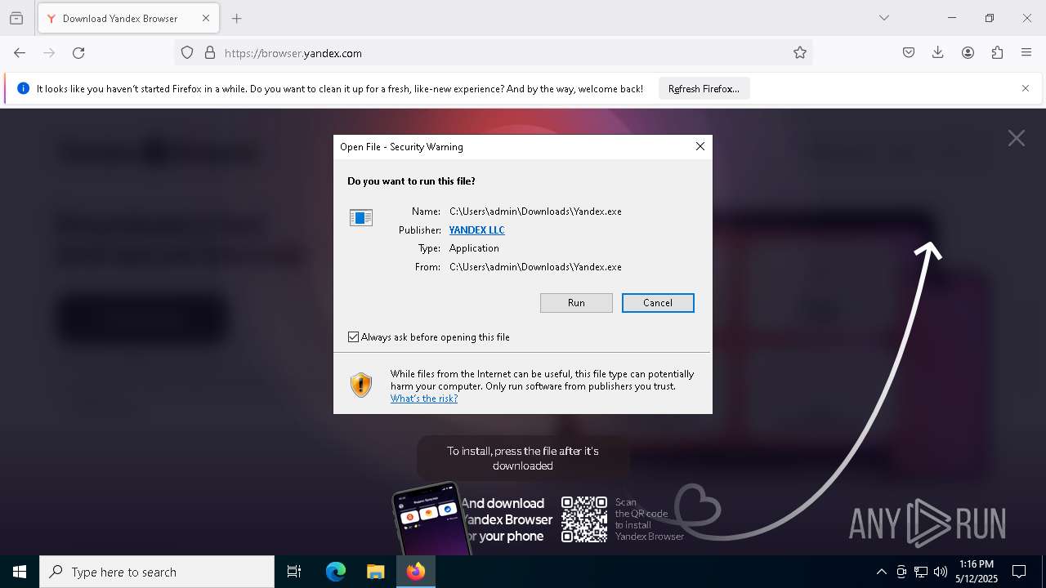Click the warning shield icon in dialog
1046x588 pixels.
point(361,385)
